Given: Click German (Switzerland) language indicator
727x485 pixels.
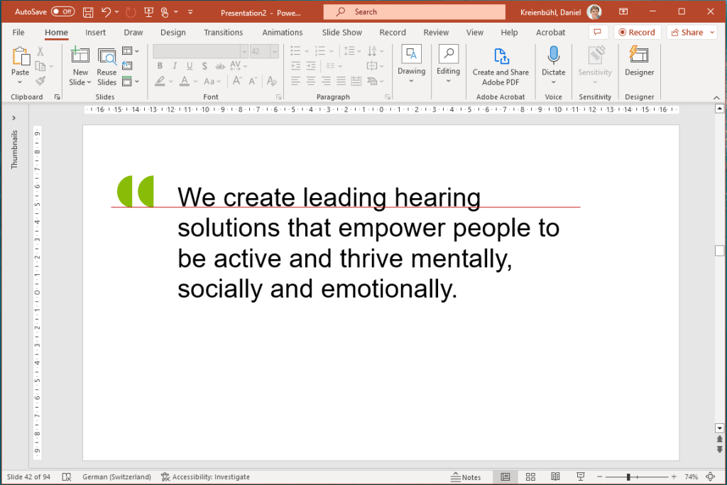Looking at the screenshot, I should click(117, 476).
